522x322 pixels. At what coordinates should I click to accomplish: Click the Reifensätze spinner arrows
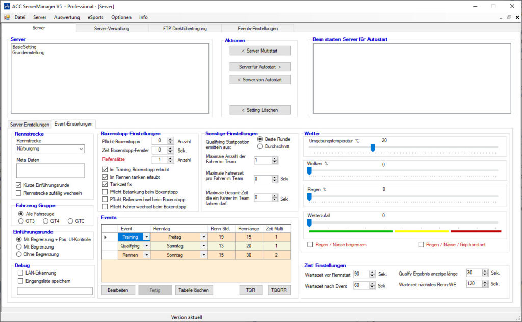[x=170, y=160]
